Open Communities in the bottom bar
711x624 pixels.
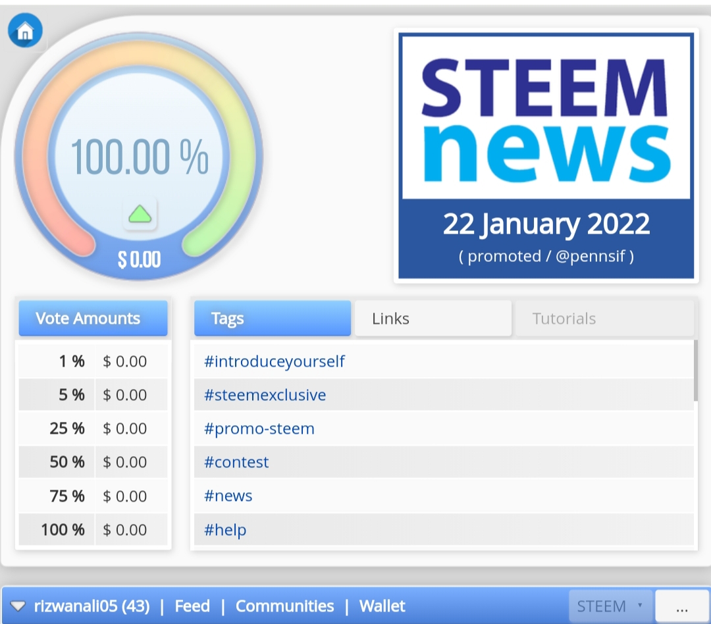[x=285, y=606]
